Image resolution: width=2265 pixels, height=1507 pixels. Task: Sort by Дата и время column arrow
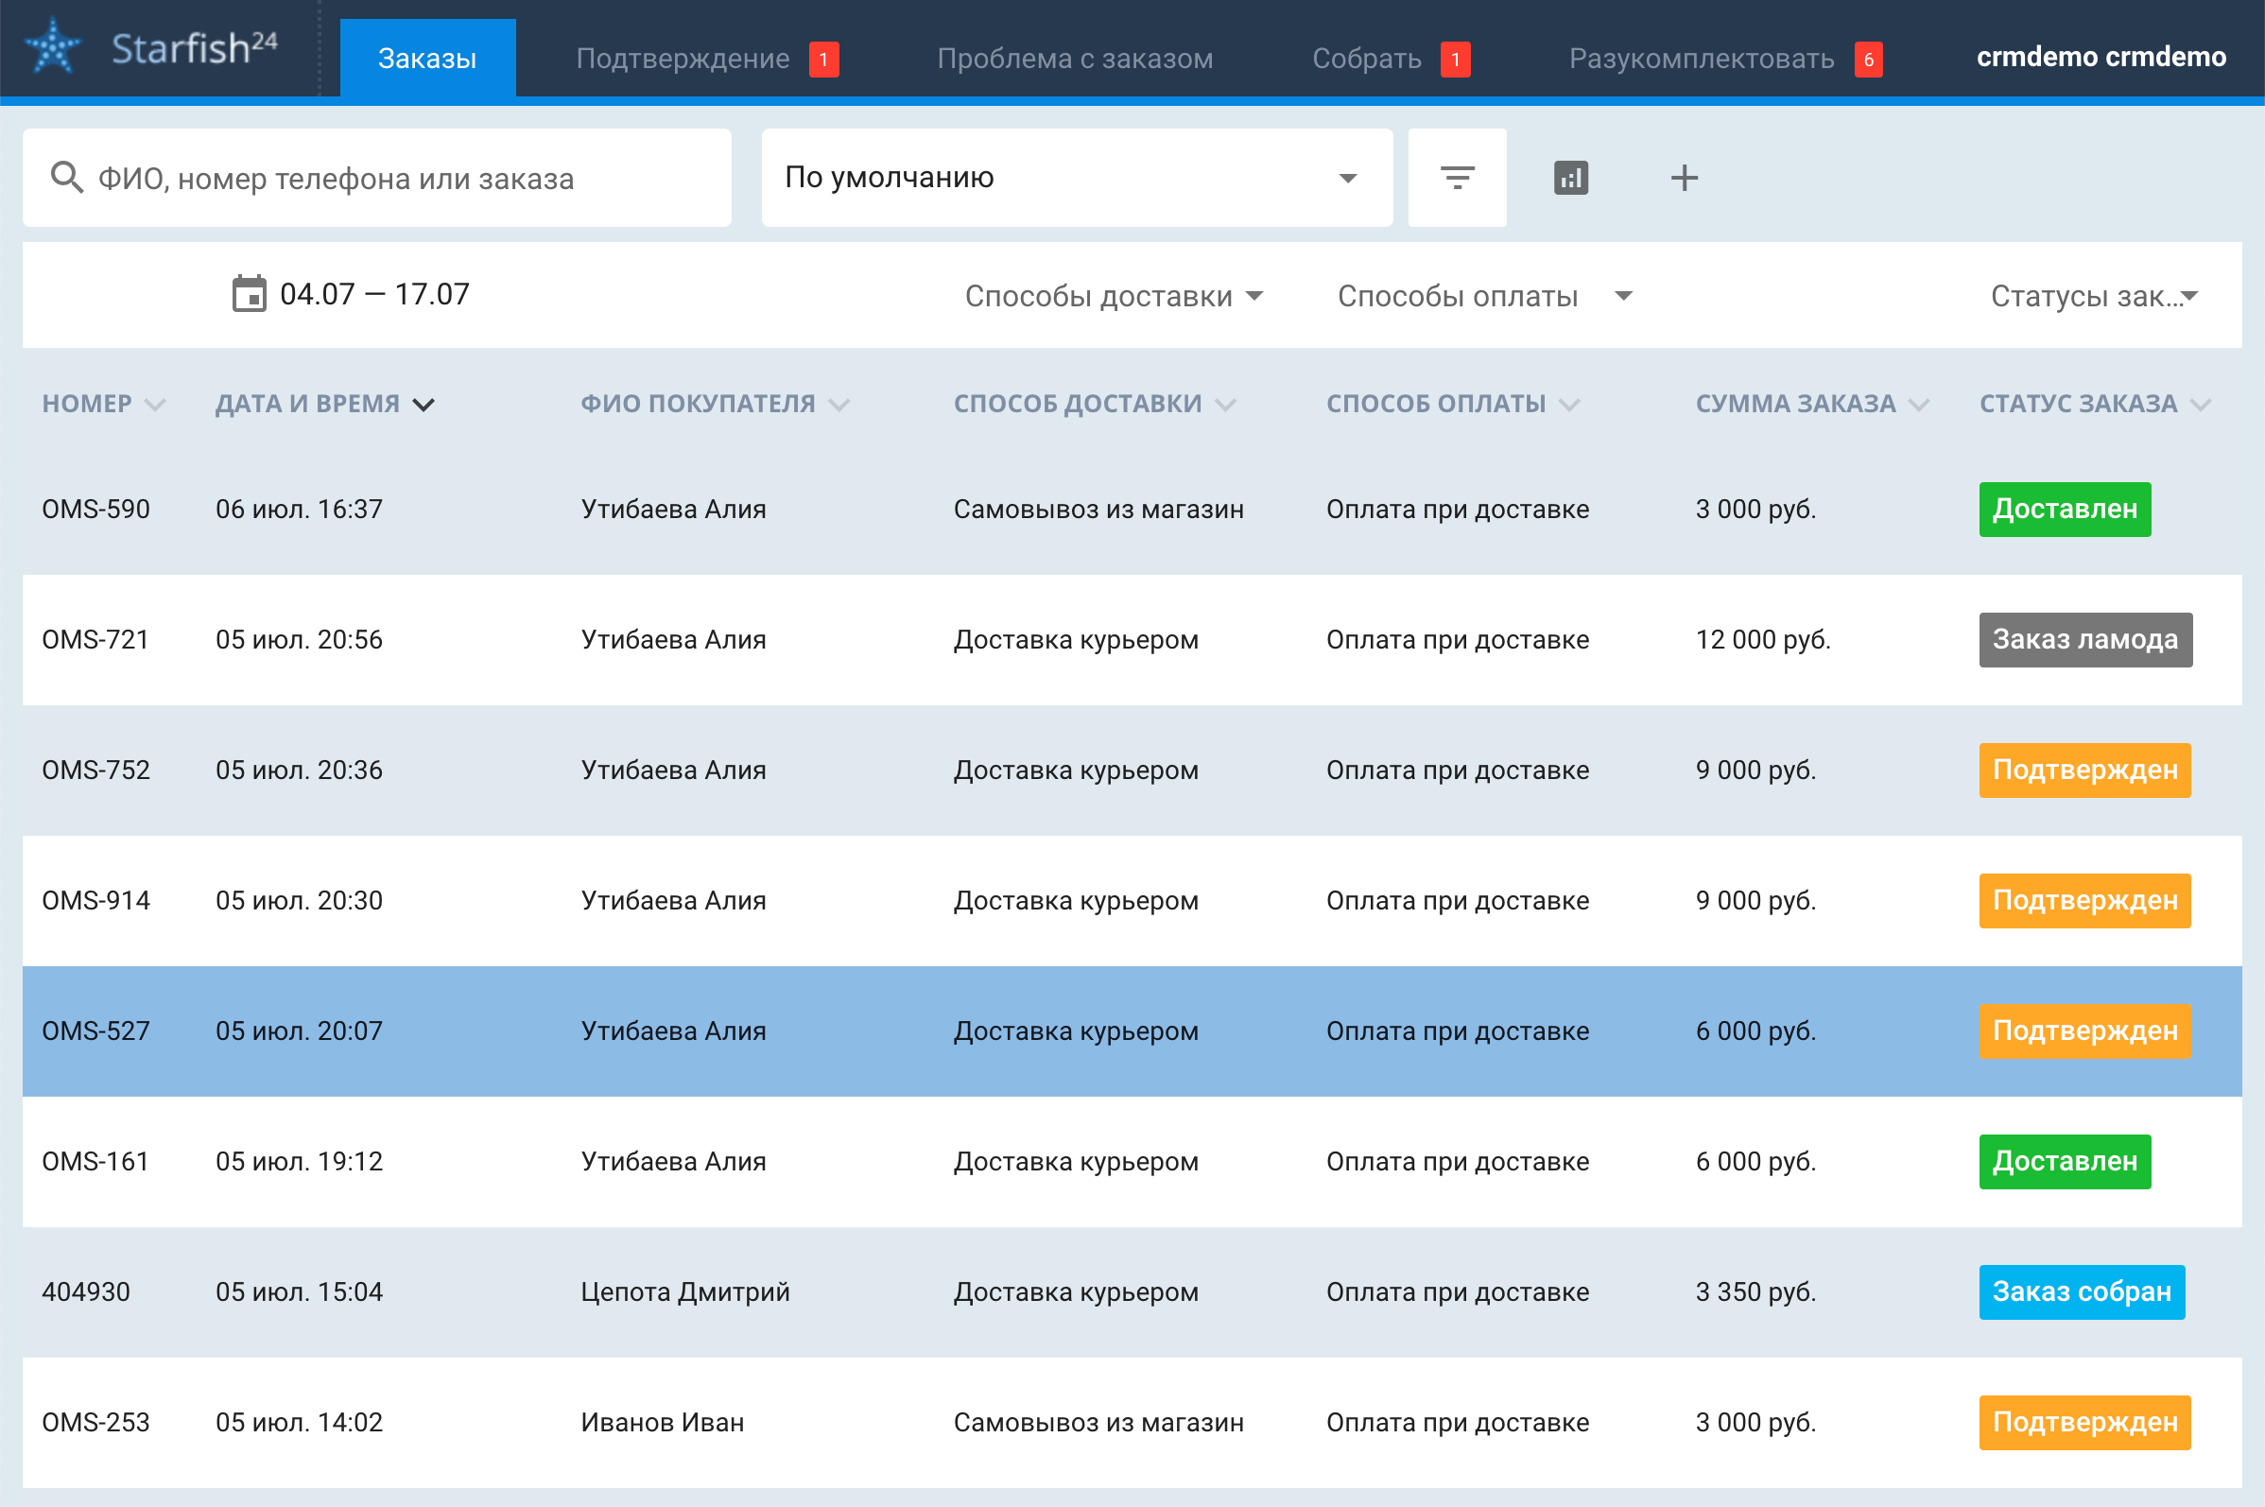click(x=424, y=405)
